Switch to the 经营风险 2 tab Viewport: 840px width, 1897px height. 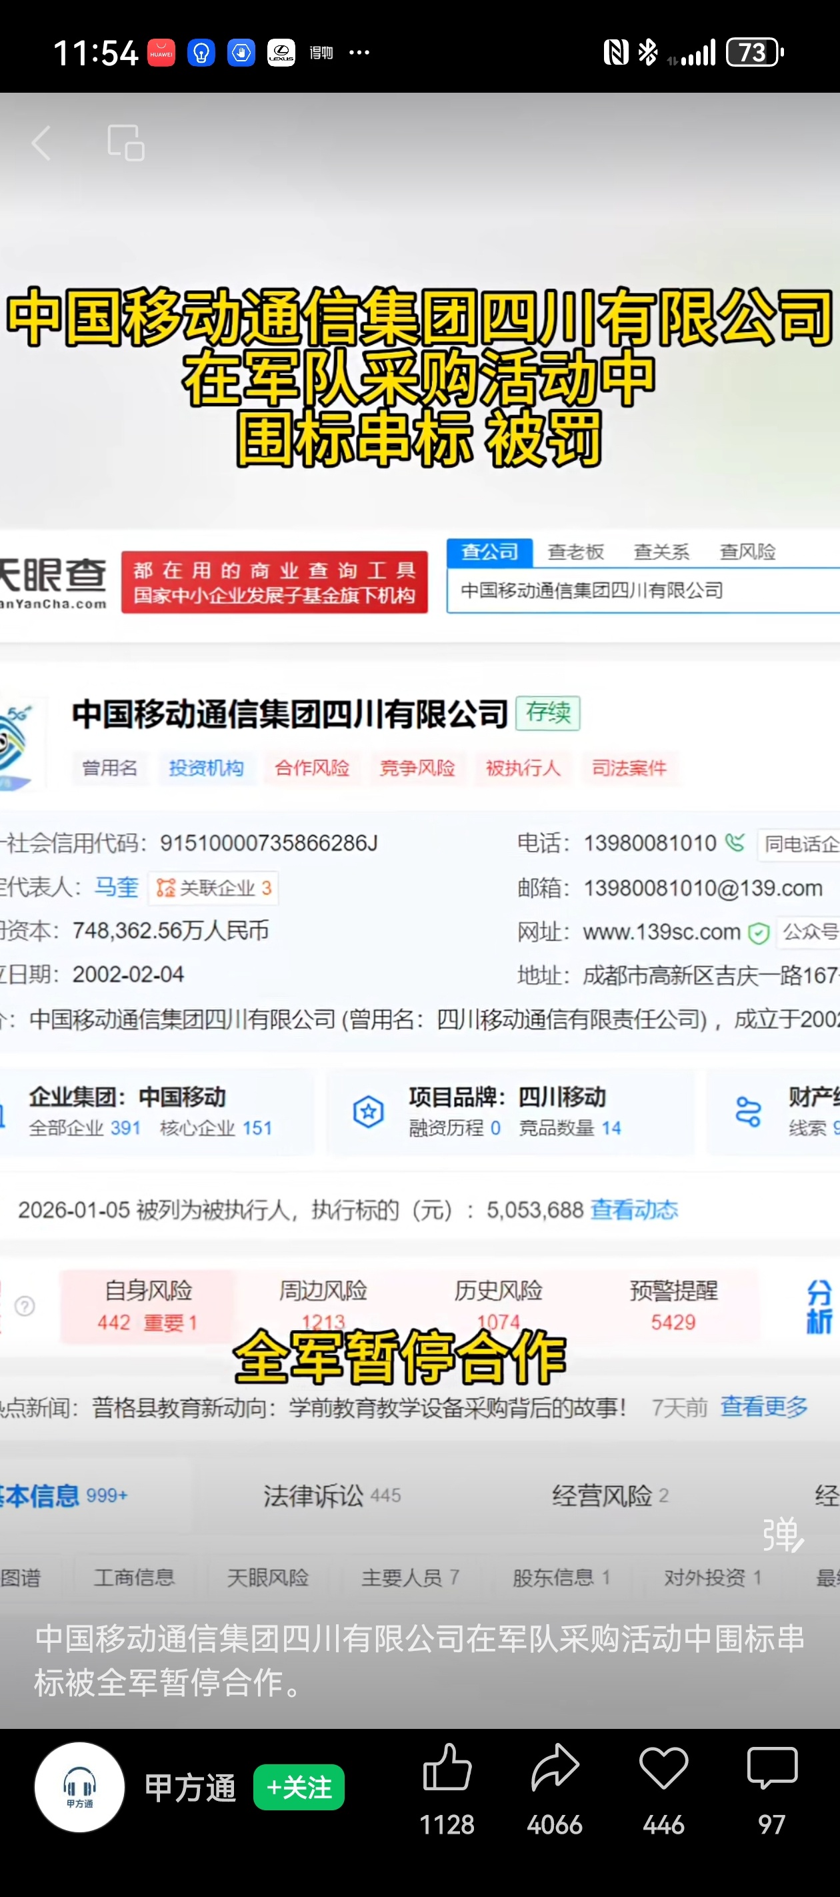(610, 1495)
